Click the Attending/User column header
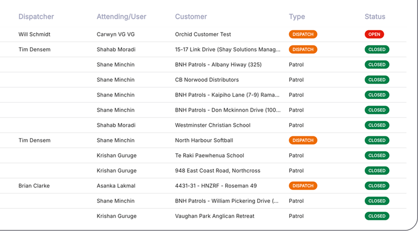 coord(121,16)
